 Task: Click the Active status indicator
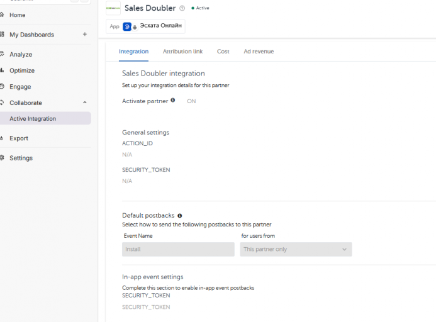[x=200, y=8]
